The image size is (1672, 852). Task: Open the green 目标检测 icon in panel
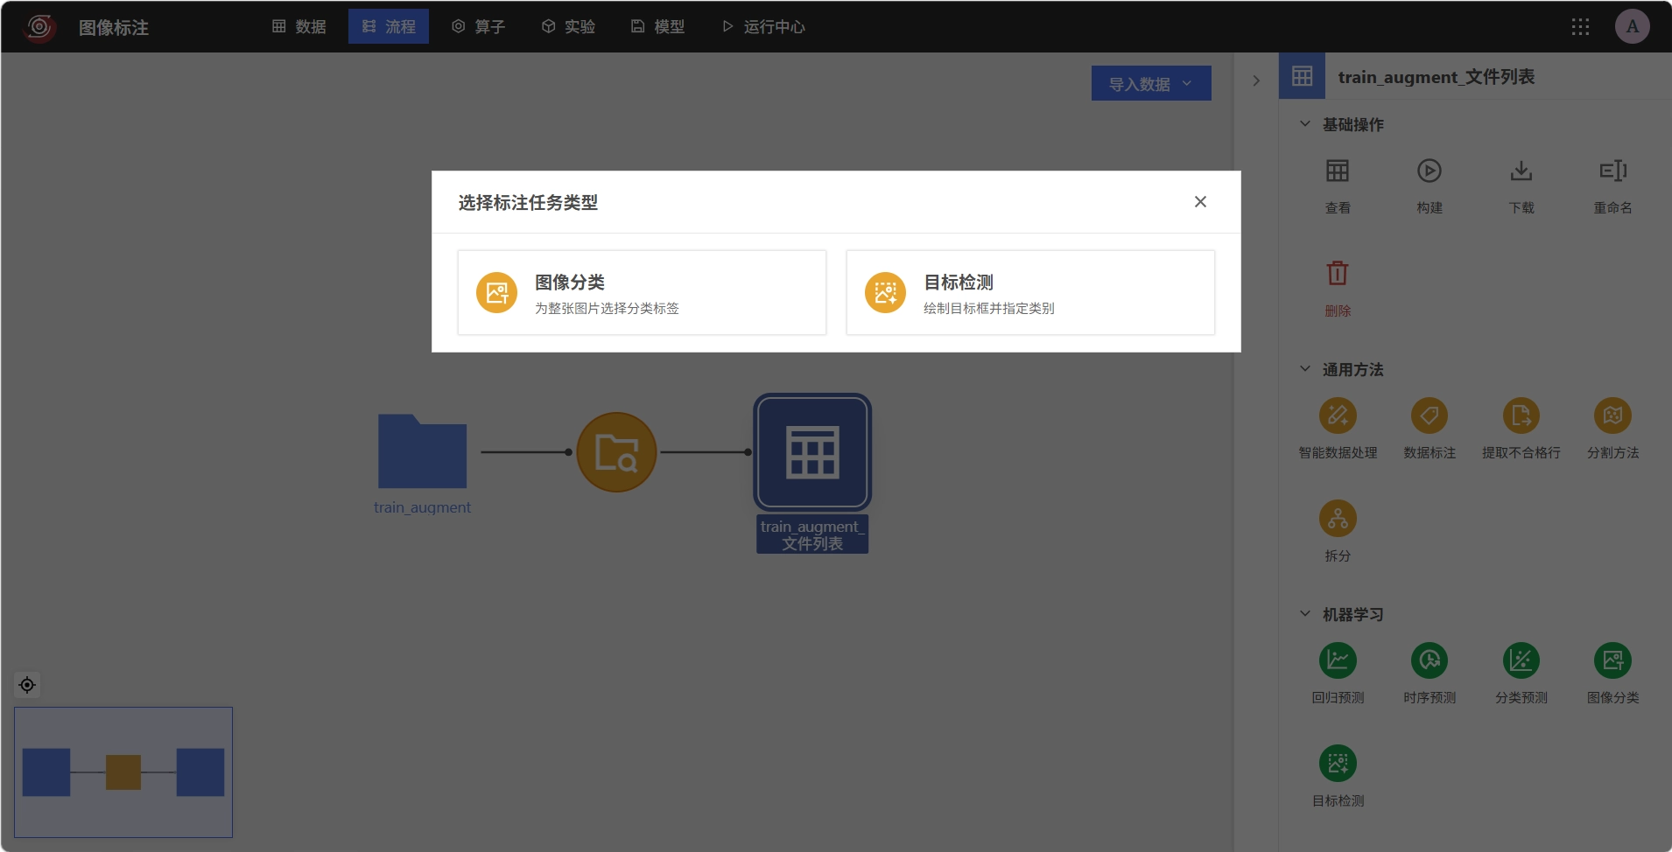(x=1338, y=764)
